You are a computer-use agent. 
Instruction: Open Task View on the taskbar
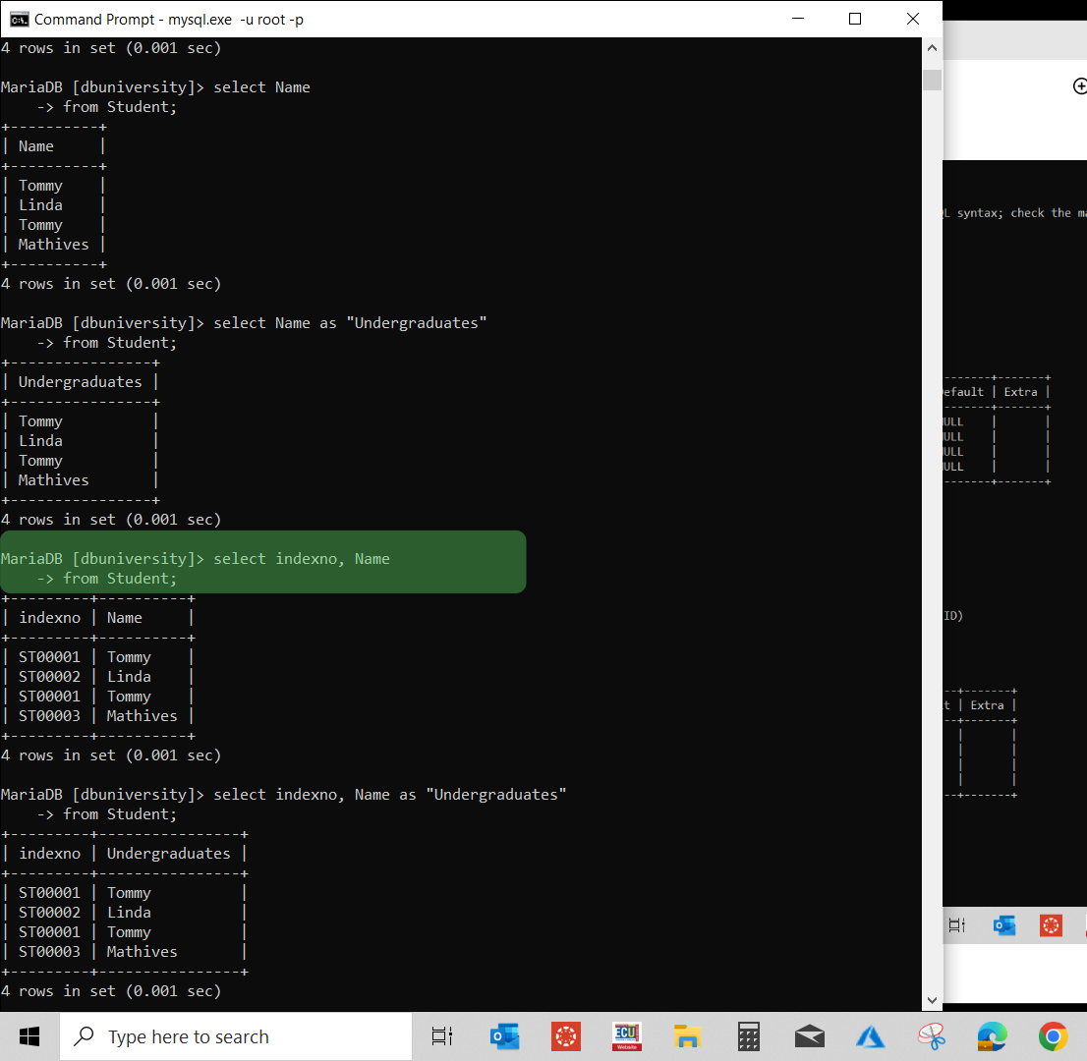point(441,1035)
